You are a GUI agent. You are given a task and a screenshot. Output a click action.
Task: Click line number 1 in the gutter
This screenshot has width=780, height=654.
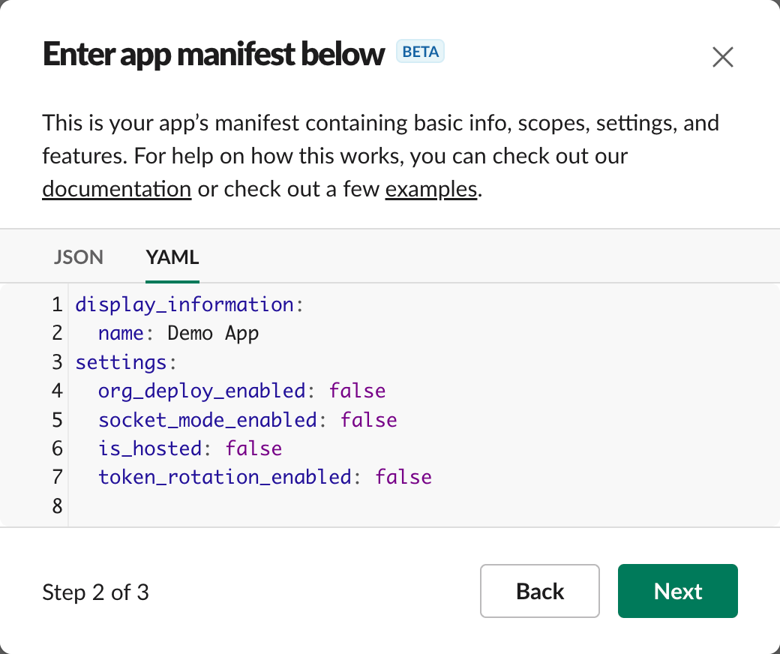[57, 305]
